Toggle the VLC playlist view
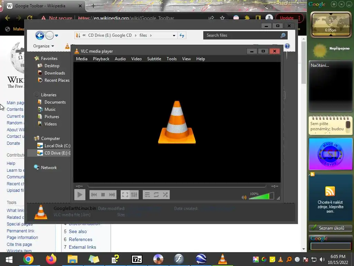354x266 pixels. 147,195
